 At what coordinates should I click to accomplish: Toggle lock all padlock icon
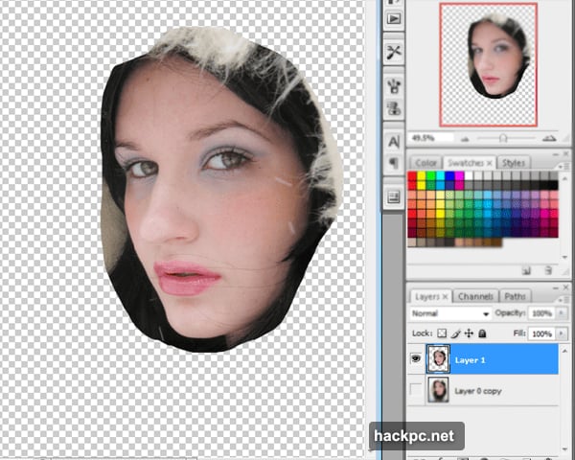click(482, 333)
